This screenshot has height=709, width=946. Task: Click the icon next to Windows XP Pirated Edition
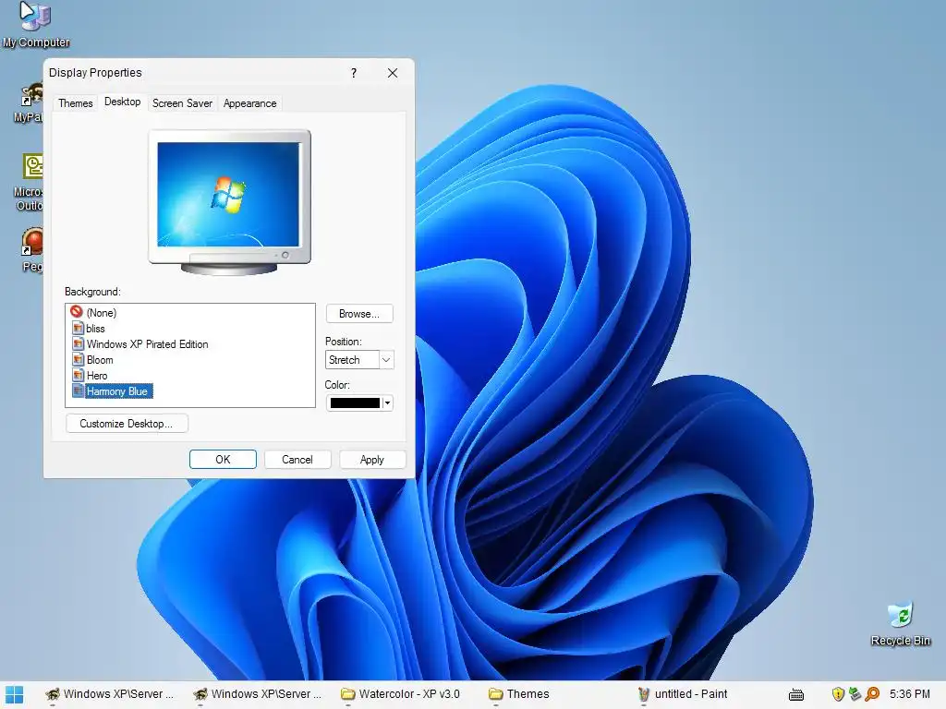(x=78, y=343)
